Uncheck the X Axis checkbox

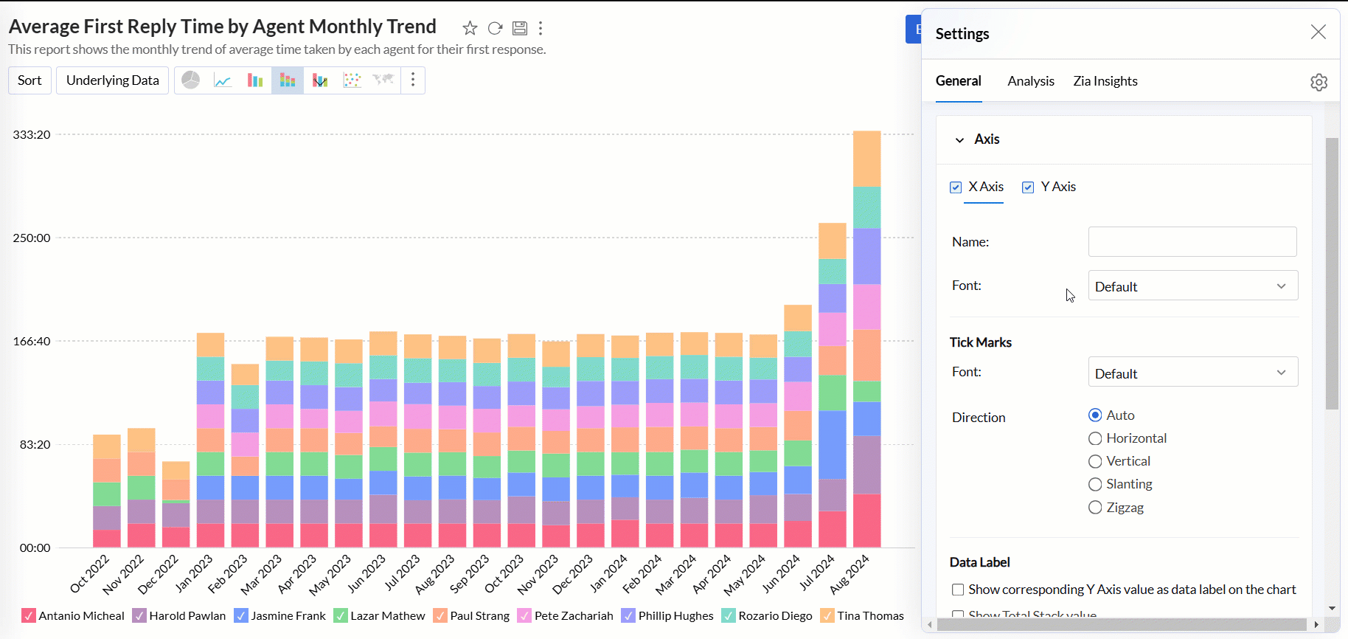(x=956, y=187)
